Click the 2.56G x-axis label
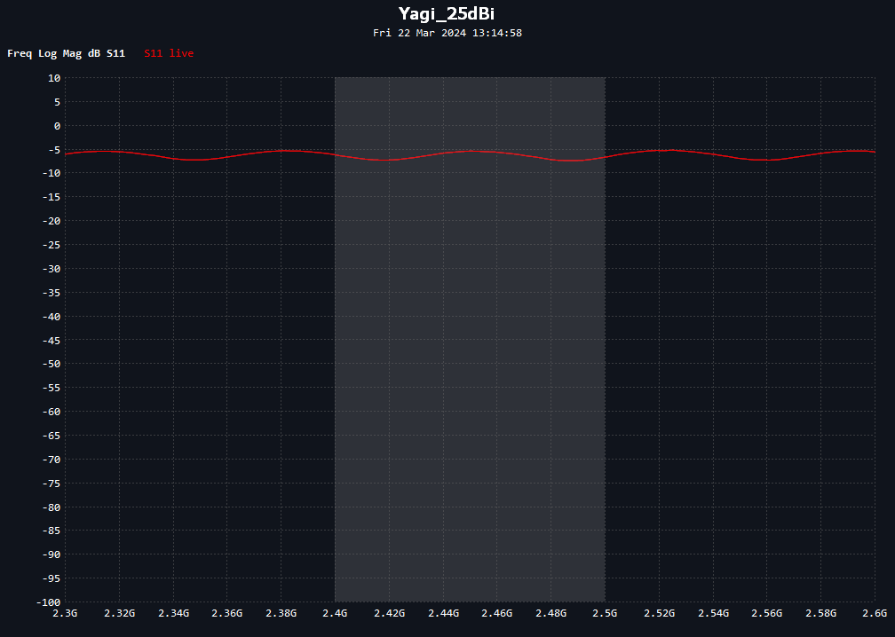The width and height of the screenshot is (895, 637). 768,613
